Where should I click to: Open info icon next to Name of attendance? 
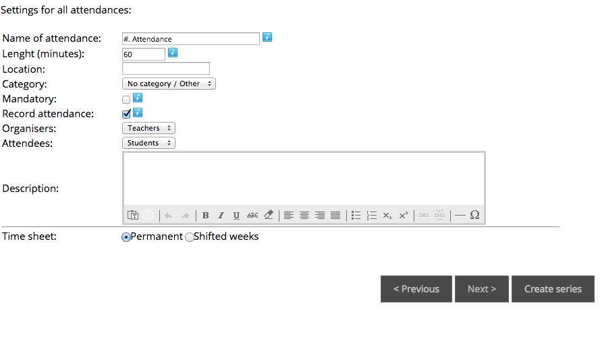point(267,37)
